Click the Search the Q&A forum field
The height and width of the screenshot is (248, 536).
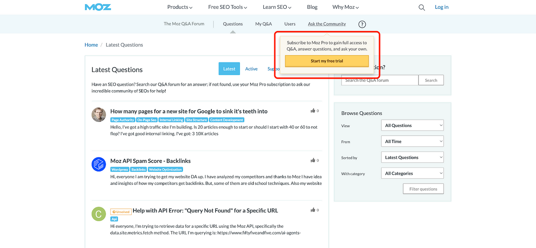click(379, 80)
